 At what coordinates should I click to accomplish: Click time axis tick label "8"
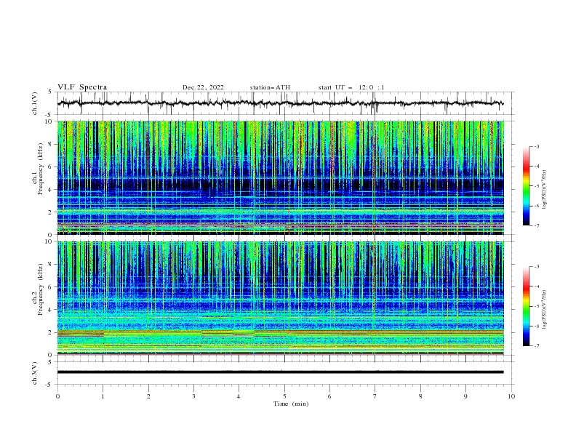(x=420, y=396)
